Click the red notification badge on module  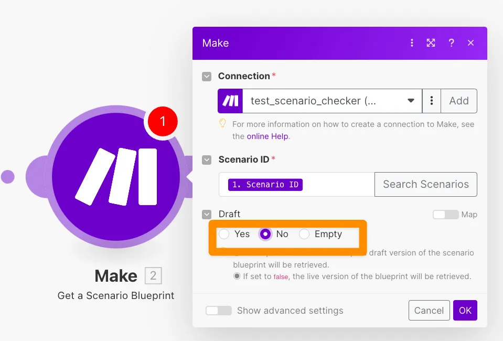coord(162,122)
